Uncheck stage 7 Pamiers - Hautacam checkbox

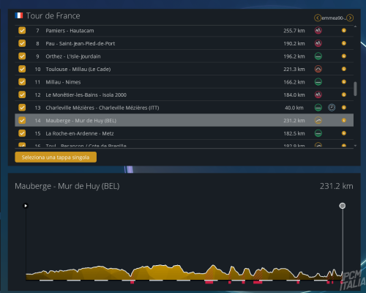point(22,31)
